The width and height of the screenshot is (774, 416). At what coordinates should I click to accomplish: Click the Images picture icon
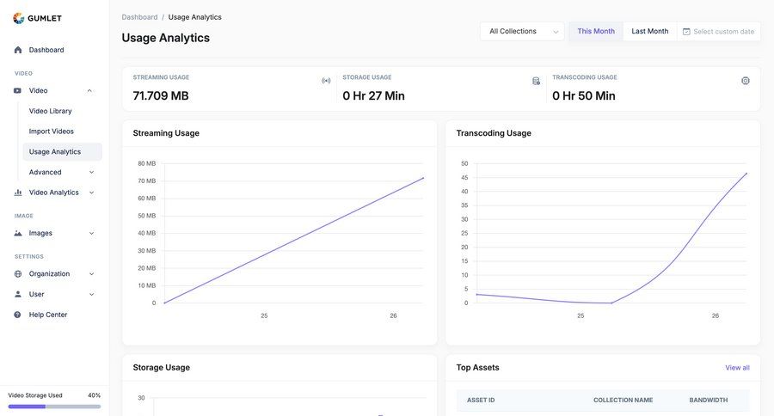click(18, 233)
